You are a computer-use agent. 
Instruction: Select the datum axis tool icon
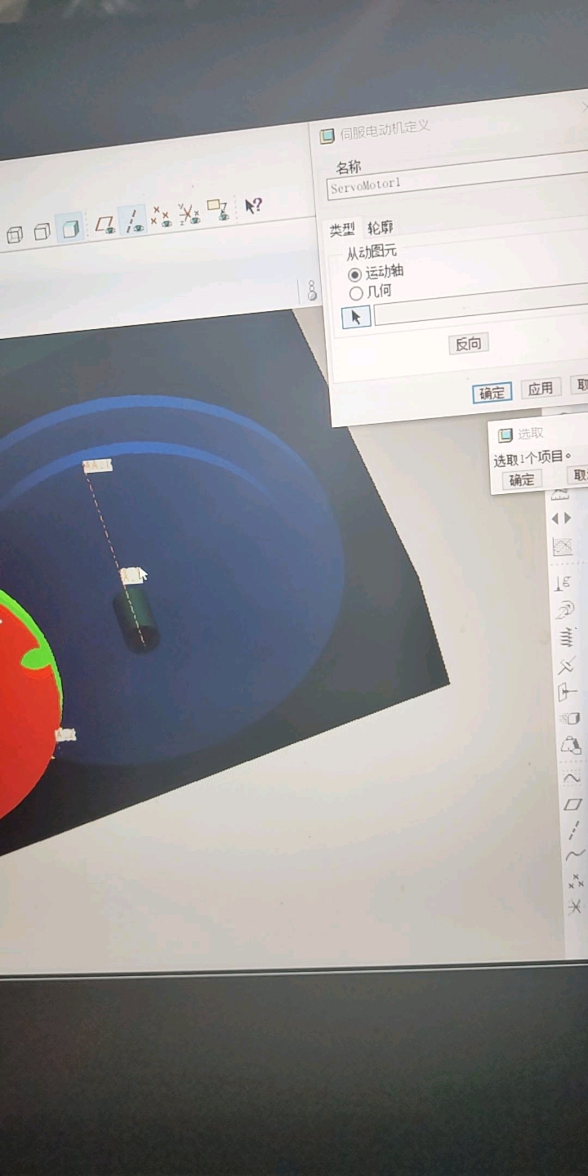click(574, 831)
